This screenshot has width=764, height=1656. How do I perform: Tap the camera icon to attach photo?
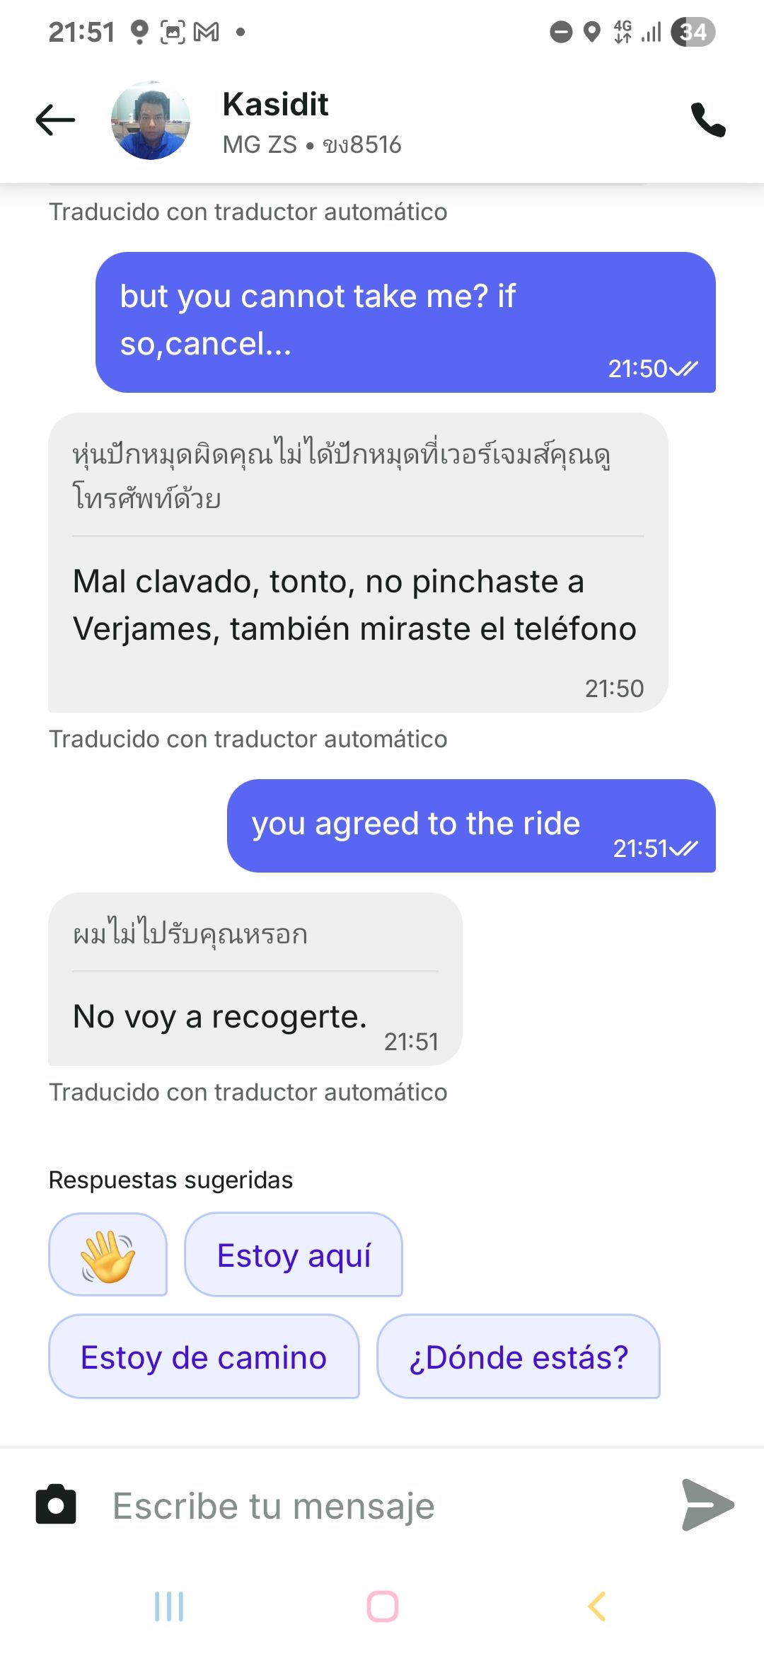coord(56,1505)
